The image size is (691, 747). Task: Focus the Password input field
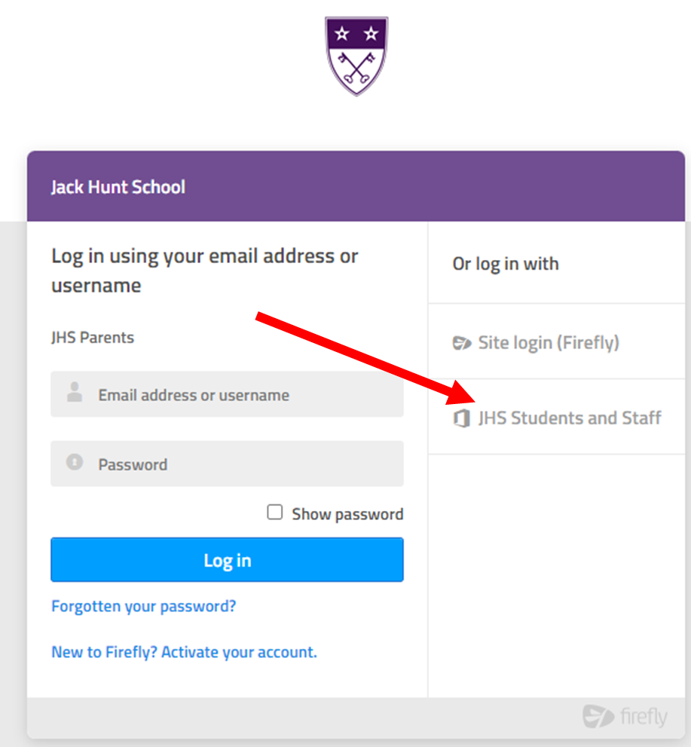227,464
